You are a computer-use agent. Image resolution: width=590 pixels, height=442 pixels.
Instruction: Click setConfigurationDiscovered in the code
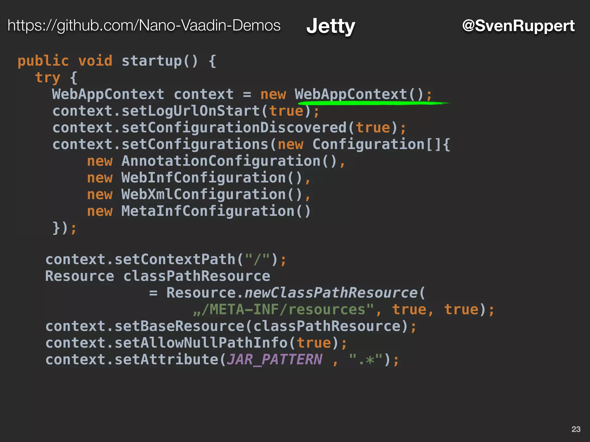[233, 128]
